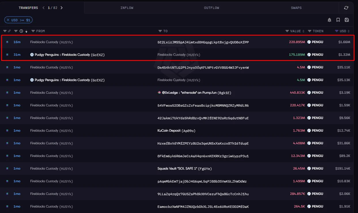
Task: Click the floppy disk save icon
Action: click(347, 20)
